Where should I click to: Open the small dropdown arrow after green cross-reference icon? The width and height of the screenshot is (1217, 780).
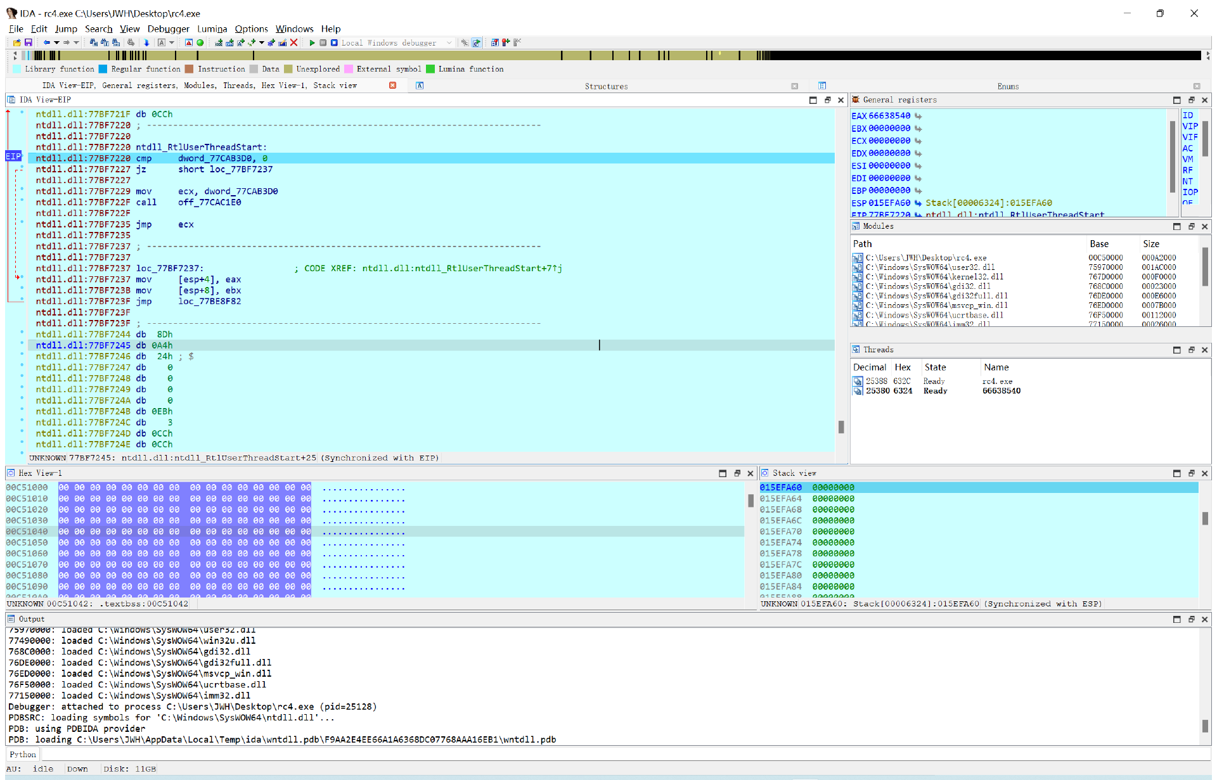(x=261, y=42)
